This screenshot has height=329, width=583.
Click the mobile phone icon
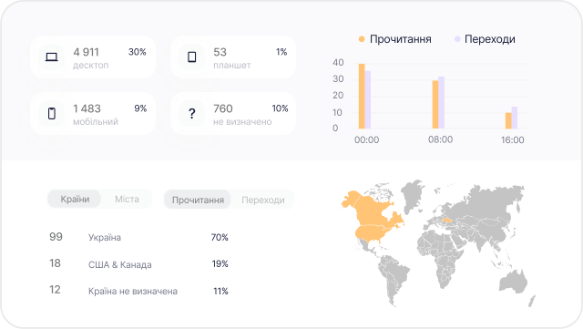click(x=52, y=113)
